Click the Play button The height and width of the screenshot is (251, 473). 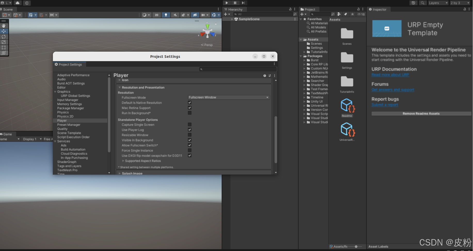[227, 3]
